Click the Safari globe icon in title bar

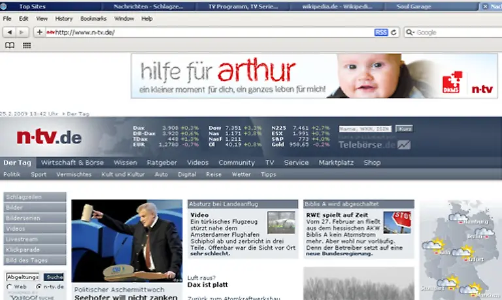[3, 6]
